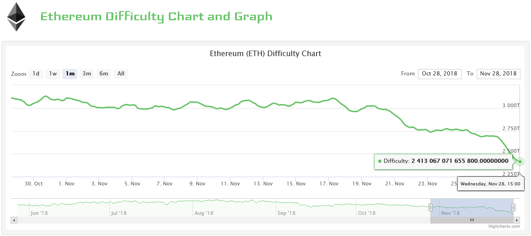Image resolution: width=531 pixels, height=236 pixels.
Task: Show All time range
Action: 121,74
